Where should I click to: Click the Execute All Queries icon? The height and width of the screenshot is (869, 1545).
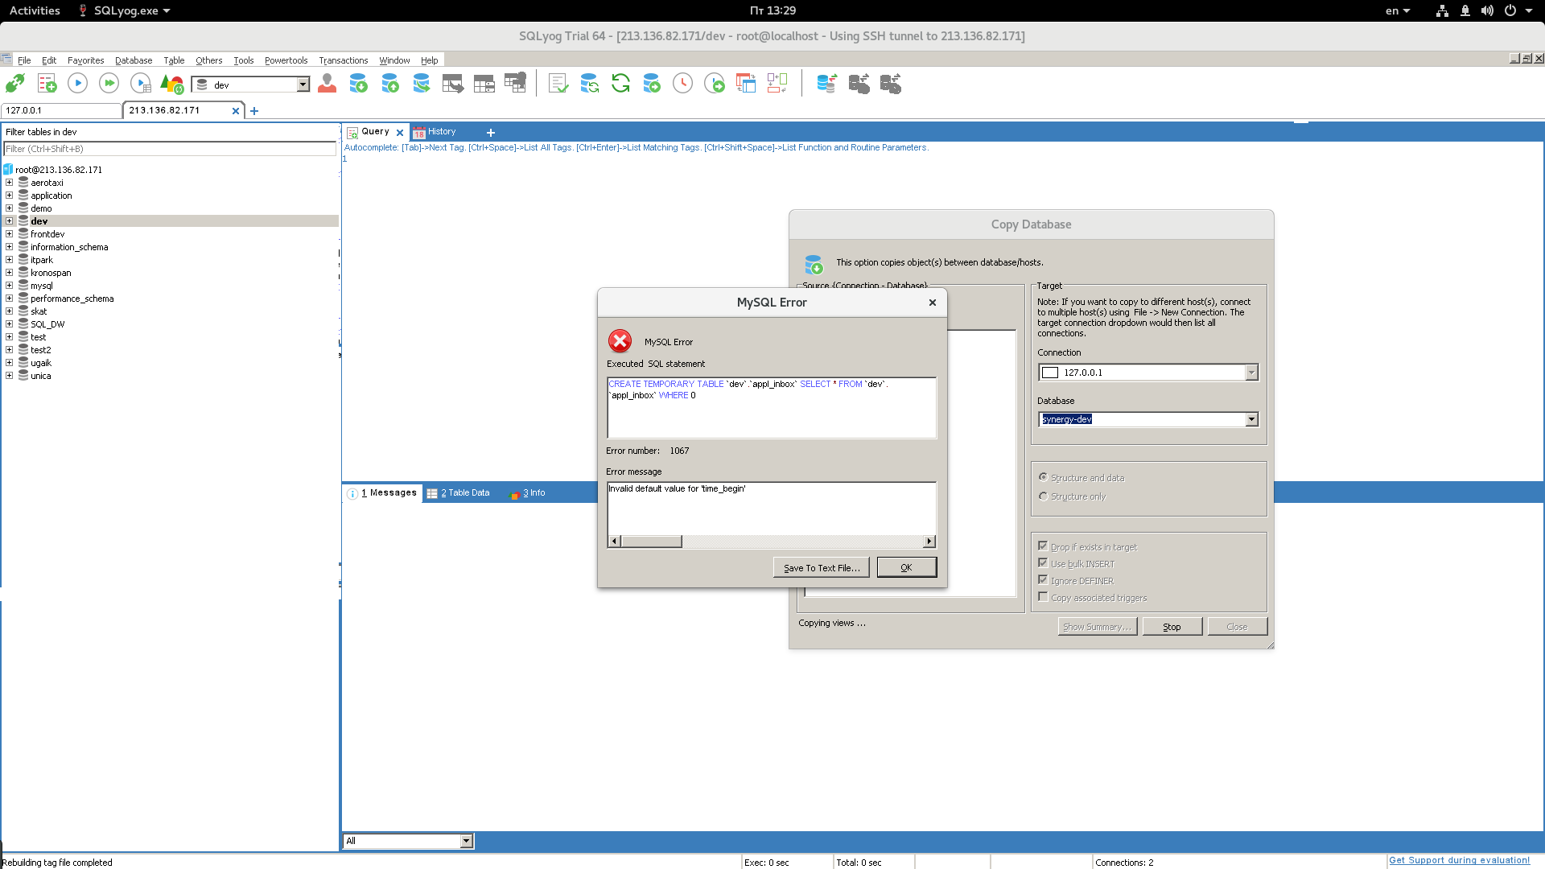coord(109,83)
